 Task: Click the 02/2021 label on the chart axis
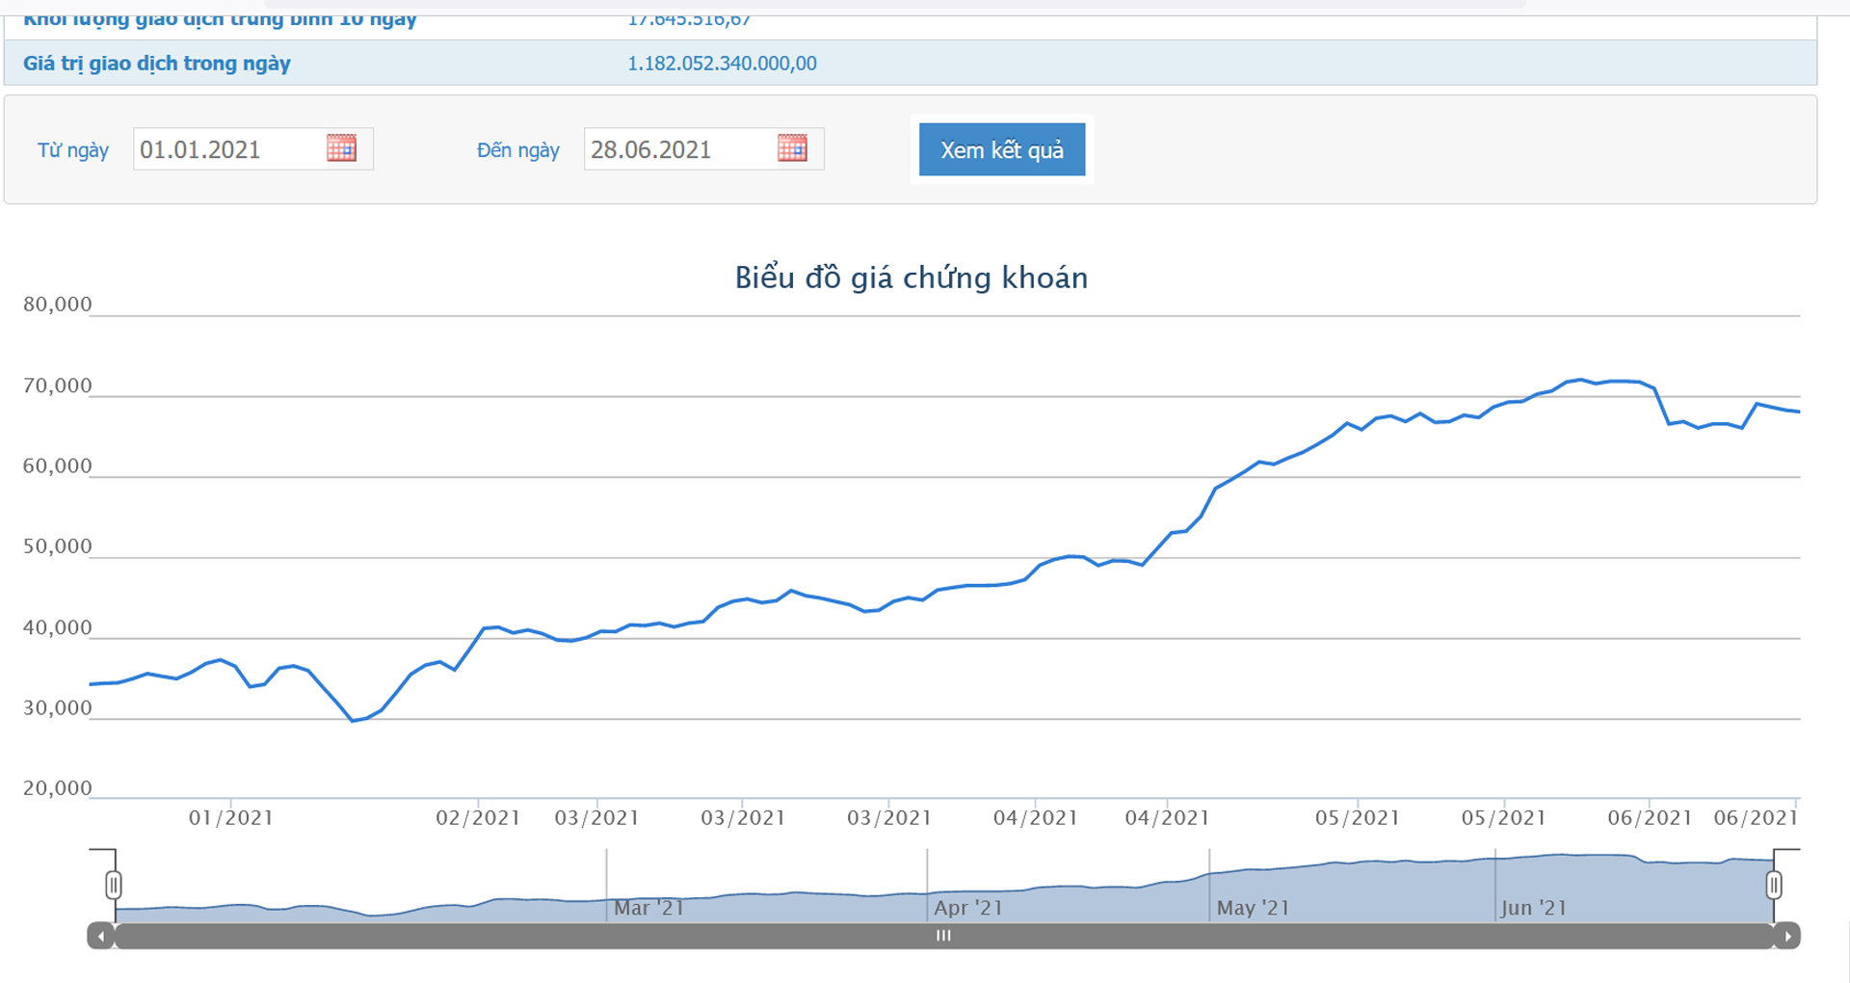point(478,818)
